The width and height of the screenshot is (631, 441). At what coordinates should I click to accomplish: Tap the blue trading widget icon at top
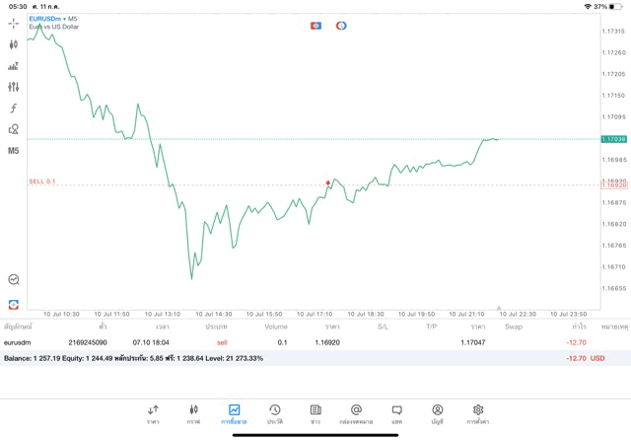point(315,26)
